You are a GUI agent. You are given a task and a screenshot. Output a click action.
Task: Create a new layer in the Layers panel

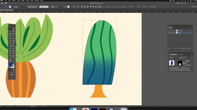point(187,49)
